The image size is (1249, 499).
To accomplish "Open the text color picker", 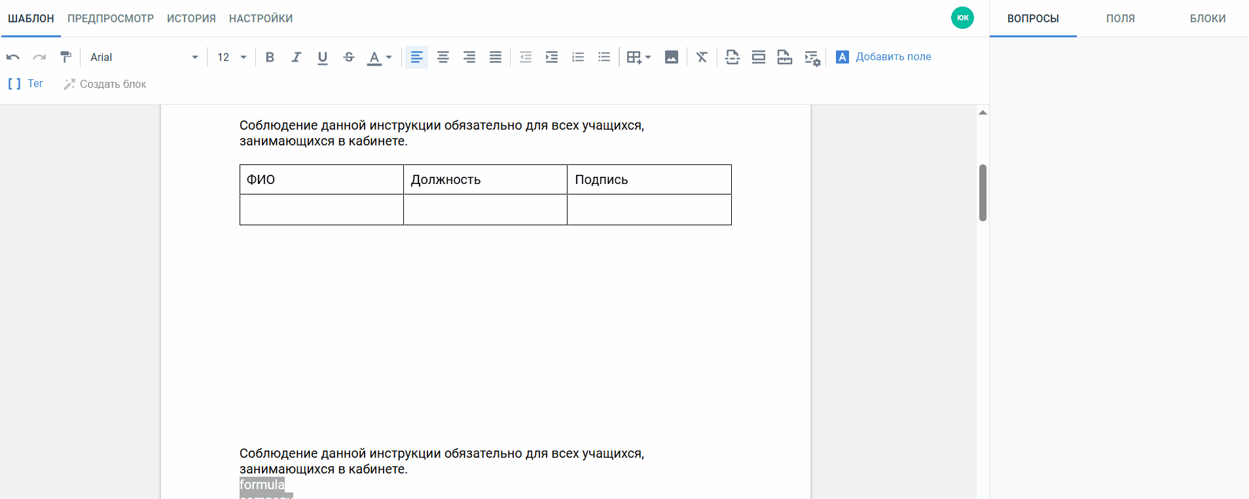I will pos(379,58).
